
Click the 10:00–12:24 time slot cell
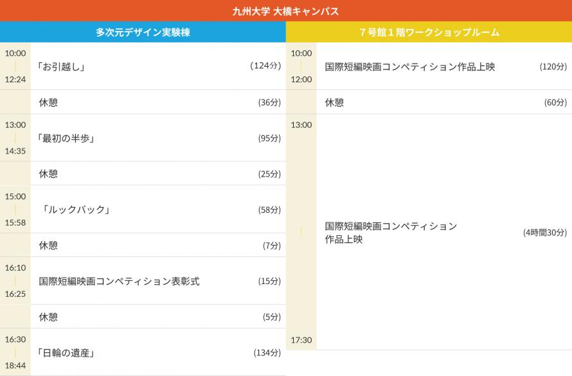coord(15,66)
